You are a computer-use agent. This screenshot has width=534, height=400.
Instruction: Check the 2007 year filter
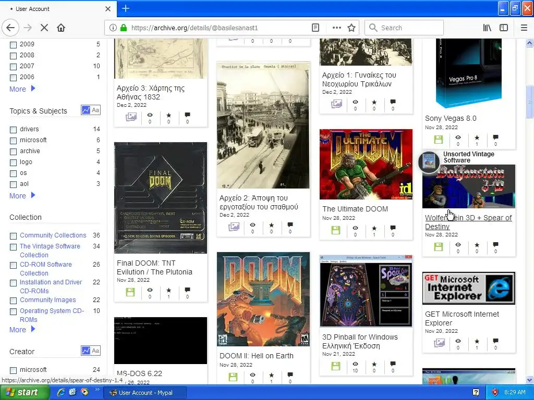[x=13, y=66]
